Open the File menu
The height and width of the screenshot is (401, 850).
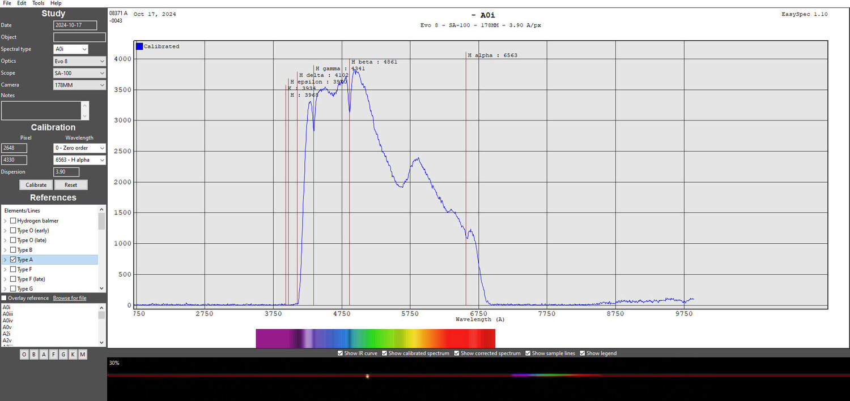click(x=7, y=3)
